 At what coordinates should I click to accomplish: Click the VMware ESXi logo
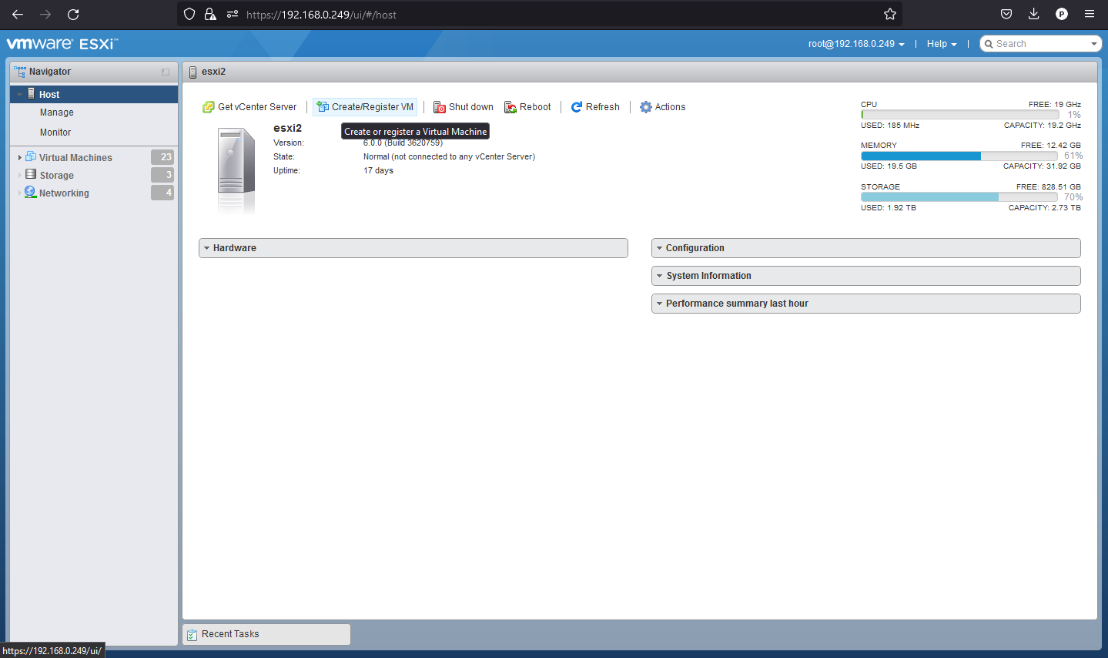coord(62,44)
